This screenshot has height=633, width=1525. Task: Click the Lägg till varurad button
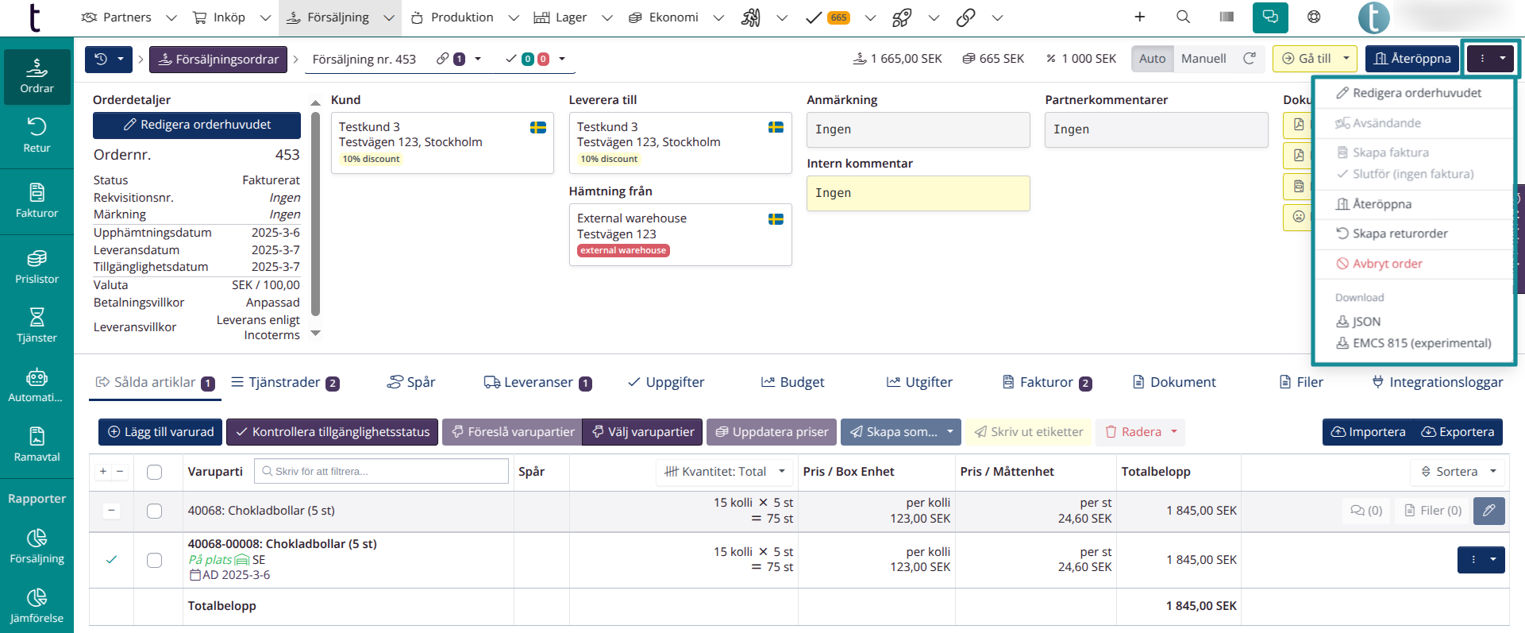coord(161,432)
